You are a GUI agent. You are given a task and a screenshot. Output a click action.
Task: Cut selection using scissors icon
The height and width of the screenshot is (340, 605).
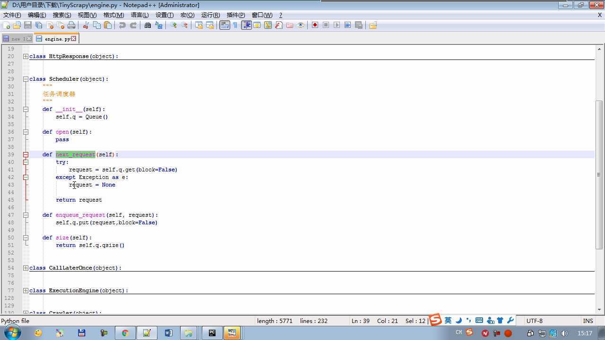[x=86, y=25]
